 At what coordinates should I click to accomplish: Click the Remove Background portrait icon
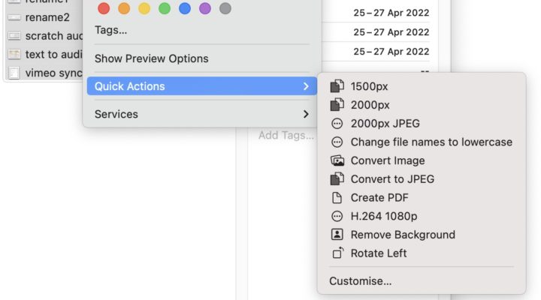pyautogui.click(x=337, y=235)
